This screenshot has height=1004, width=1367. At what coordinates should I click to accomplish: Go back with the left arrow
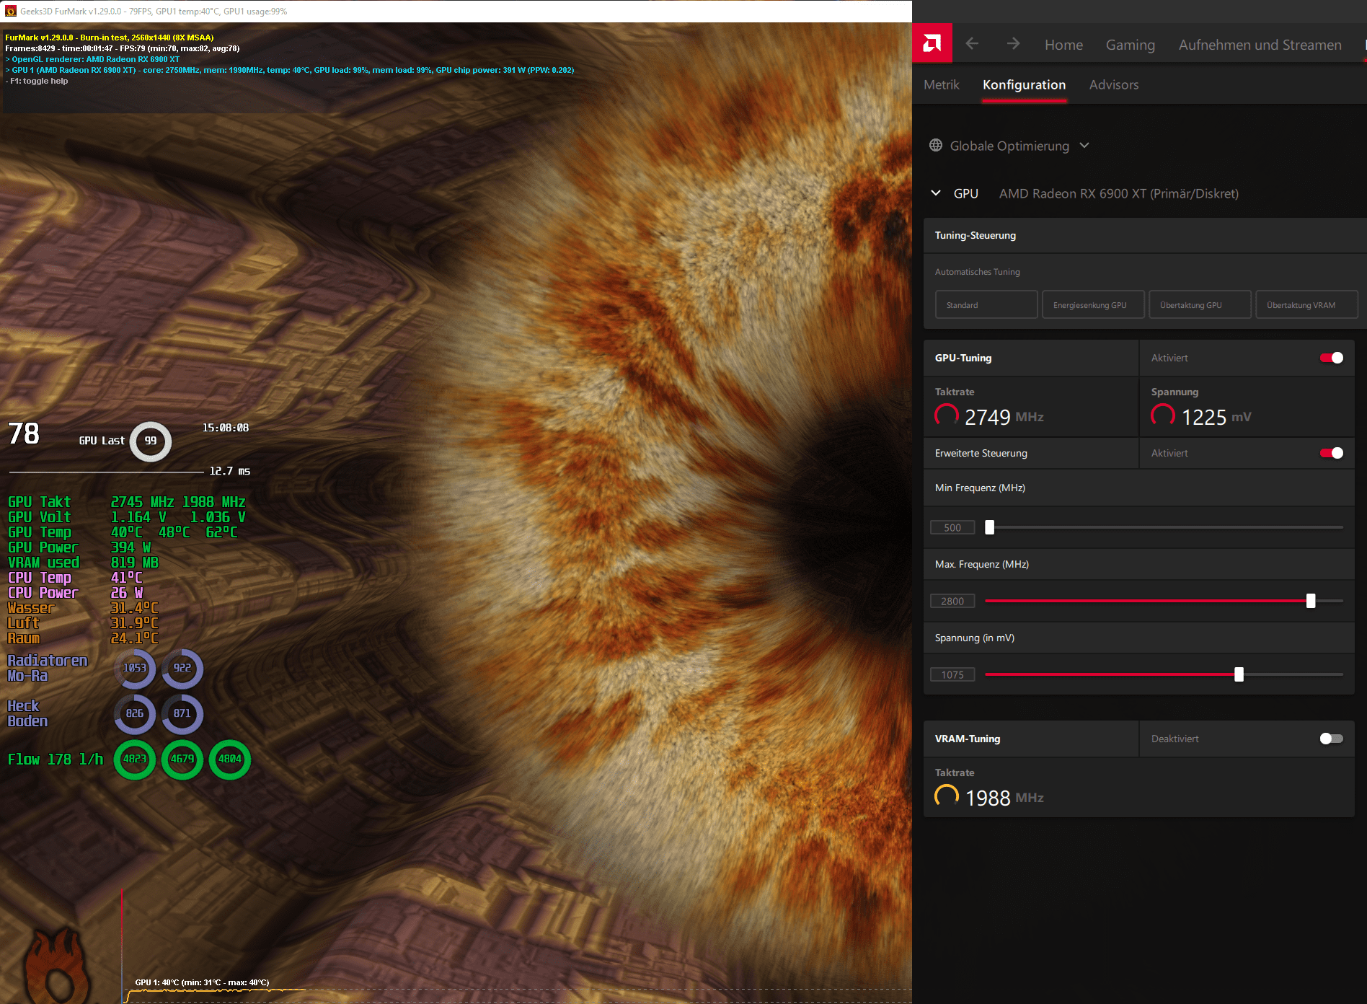coord(972,44)
